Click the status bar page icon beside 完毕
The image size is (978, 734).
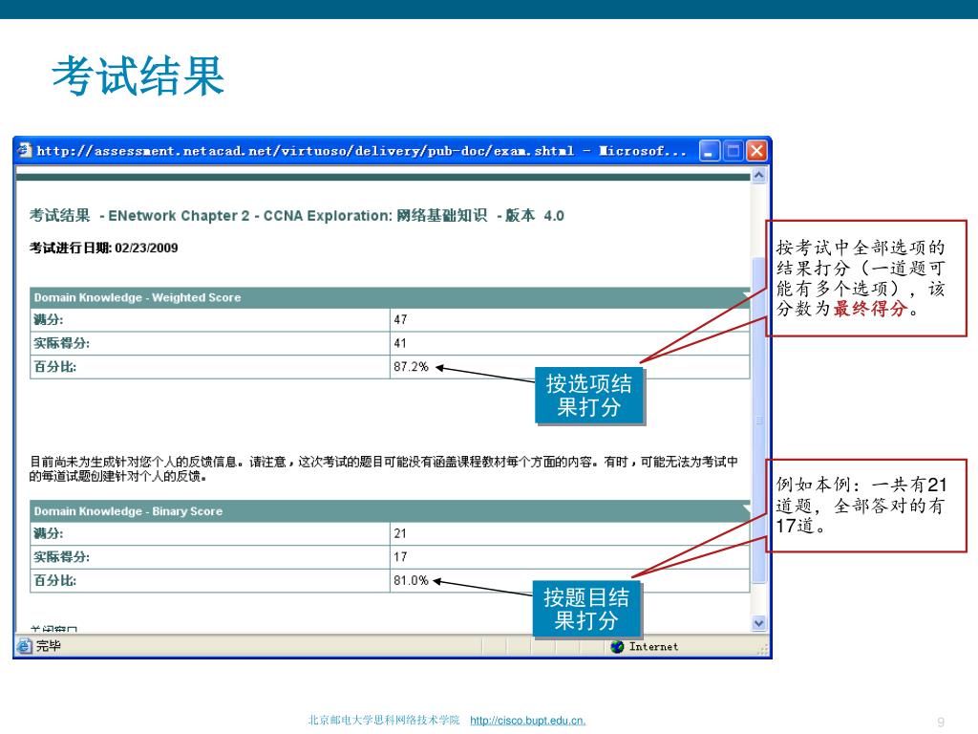(x=24, y=646)
